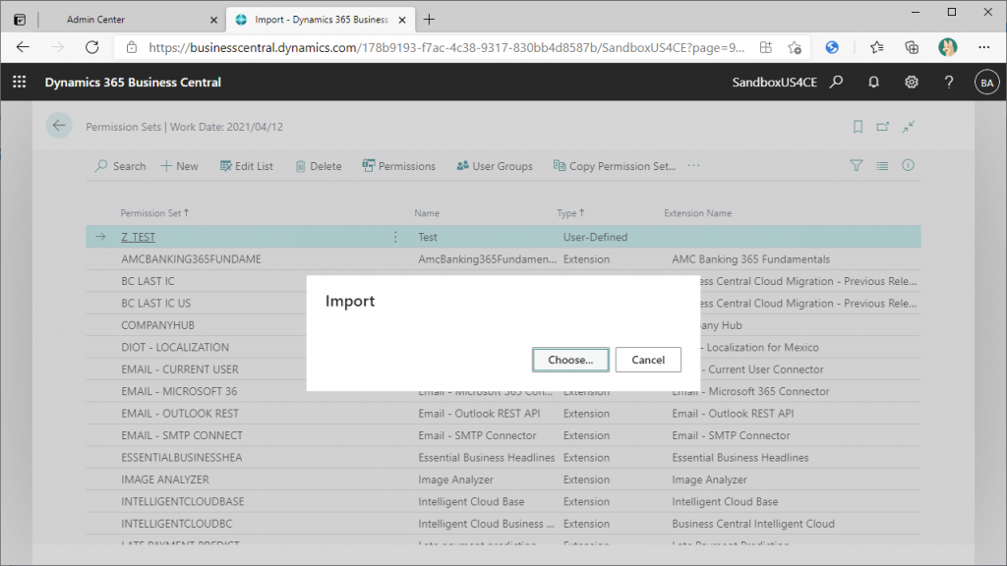1007x566 pixels.
Task: Open the app launcher waffle icon
Action: pyautogui.click(x=20, y=83)
